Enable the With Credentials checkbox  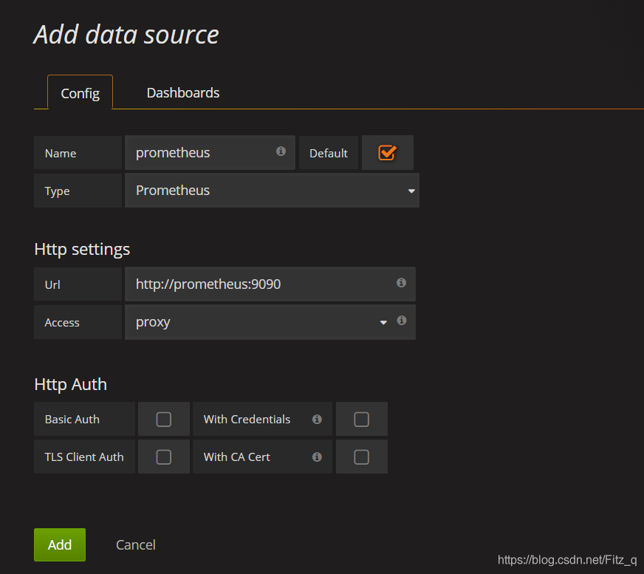(x=361, y=420)
